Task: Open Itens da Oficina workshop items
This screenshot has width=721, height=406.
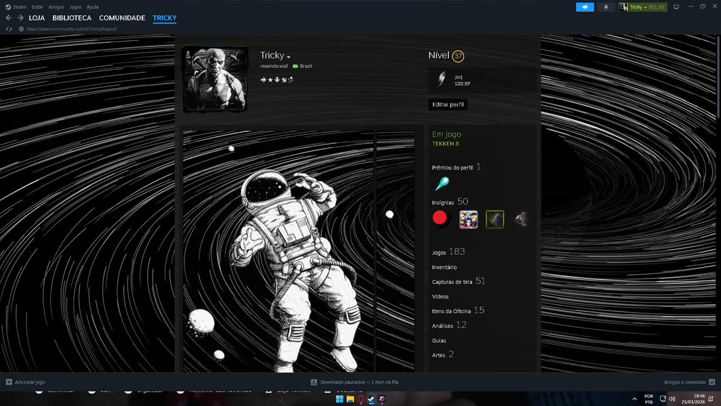Action: point(458,310)
